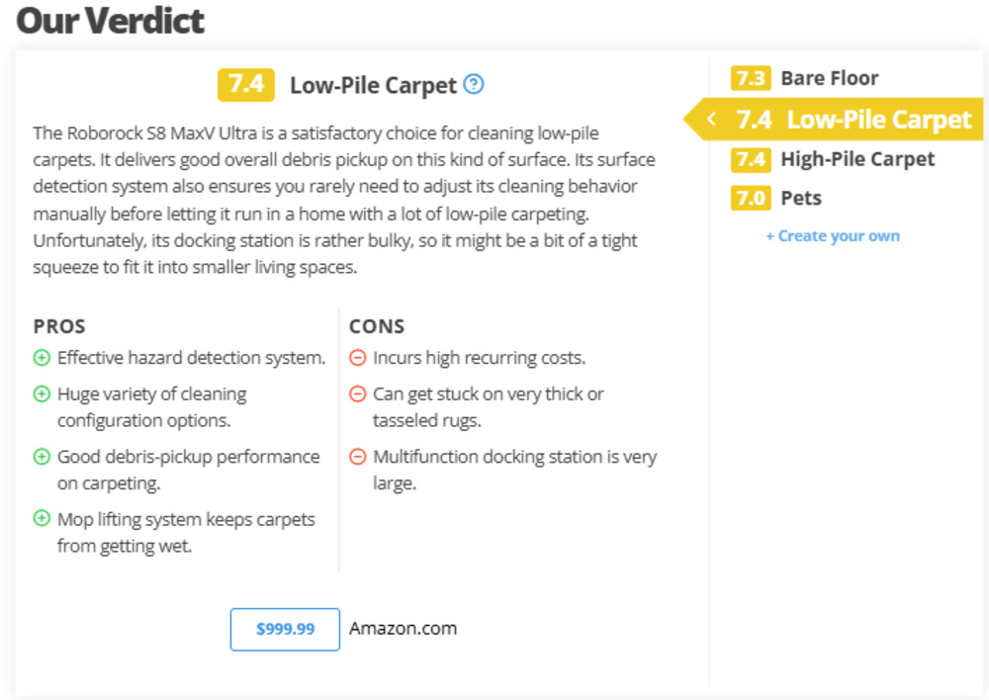Switch to the Pets usage rating
The height and width of the screenshot is (700, 989).
[800, 198]
